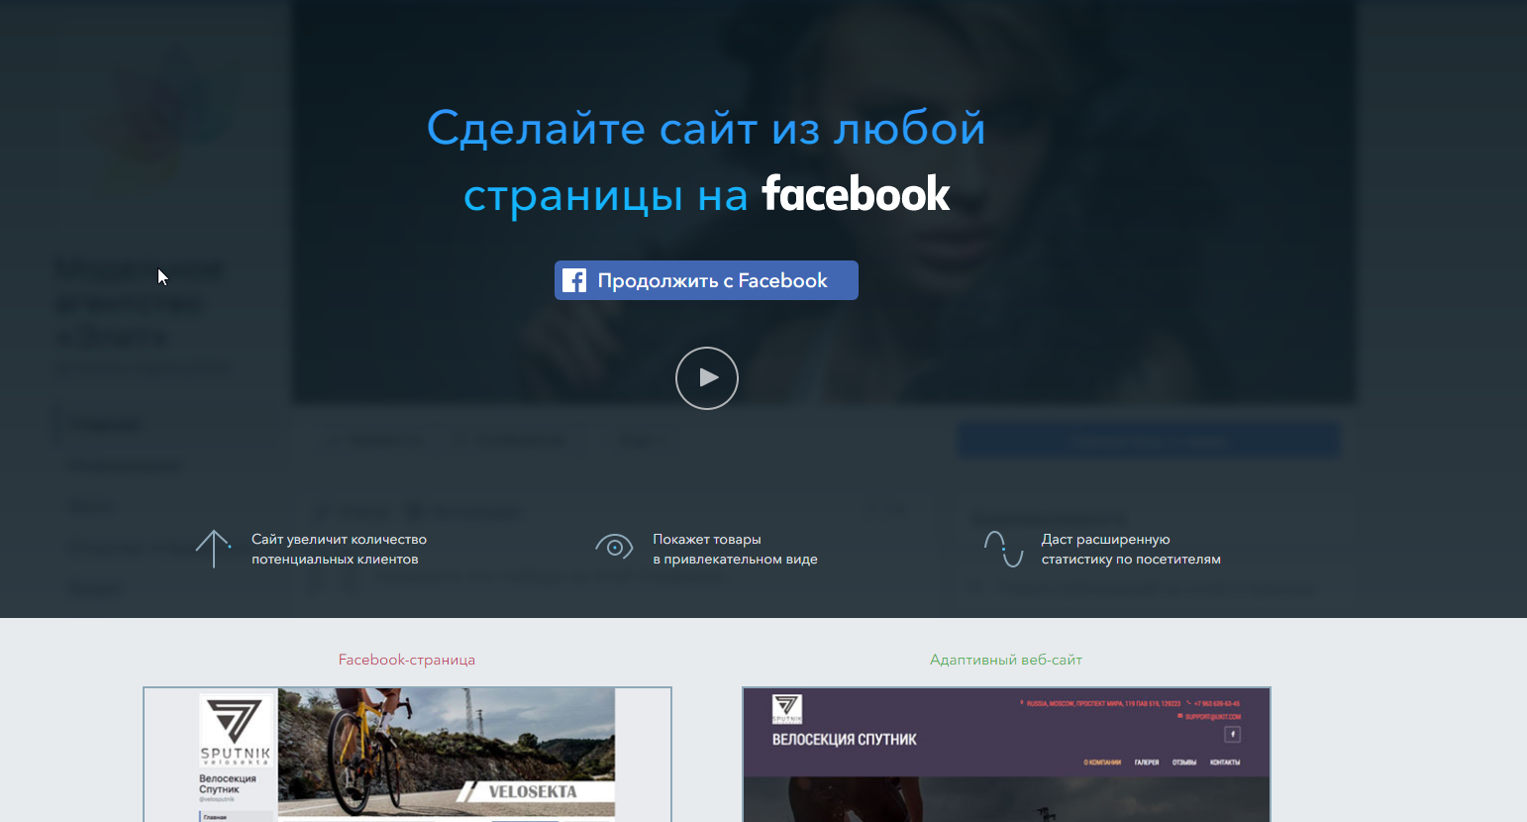Select Контакты in the website preview menu

1225,763
